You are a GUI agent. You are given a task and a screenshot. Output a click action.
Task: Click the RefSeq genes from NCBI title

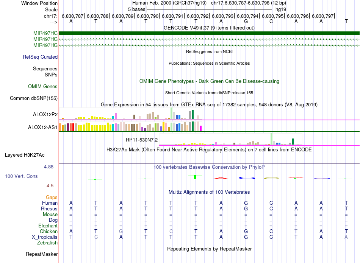209,51
